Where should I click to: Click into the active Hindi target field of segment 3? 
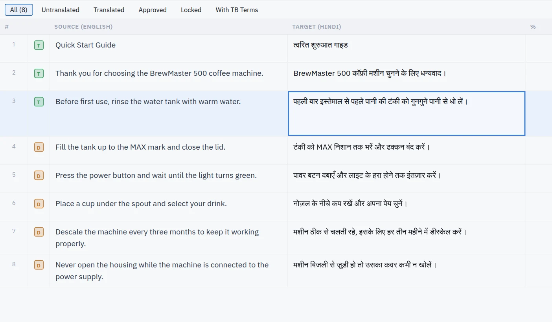pyautogui.click(x=407, y=113)
